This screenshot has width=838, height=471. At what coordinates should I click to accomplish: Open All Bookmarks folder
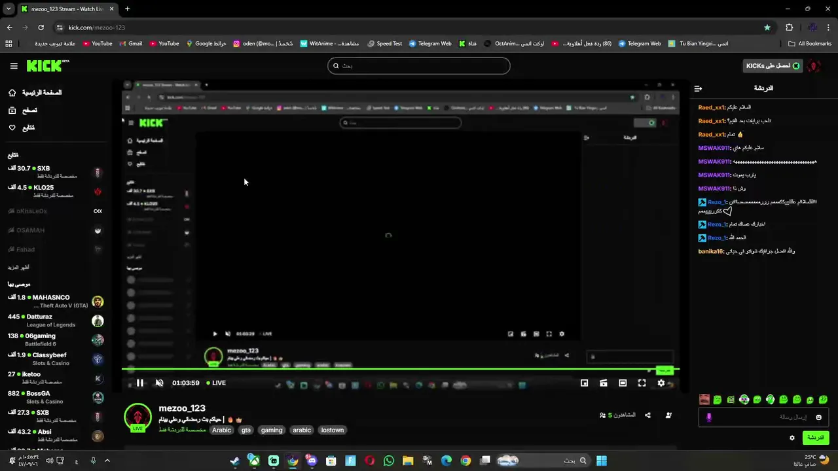(810, 44)
